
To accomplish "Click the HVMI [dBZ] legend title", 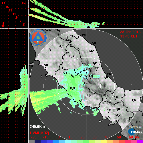I will (39, 133).
